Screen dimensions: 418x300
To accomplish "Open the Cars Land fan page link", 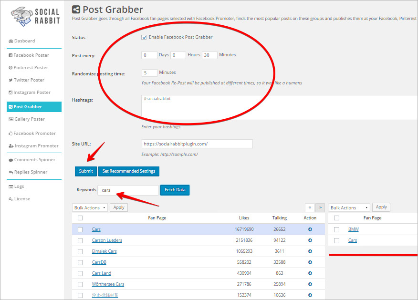I will pos(102,273).
